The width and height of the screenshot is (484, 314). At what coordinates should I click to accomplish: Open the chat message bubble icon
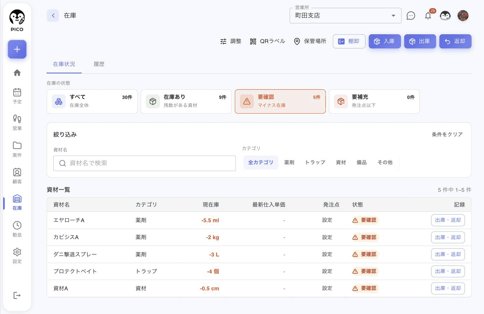pyautogui.click(x=411, y=16)
